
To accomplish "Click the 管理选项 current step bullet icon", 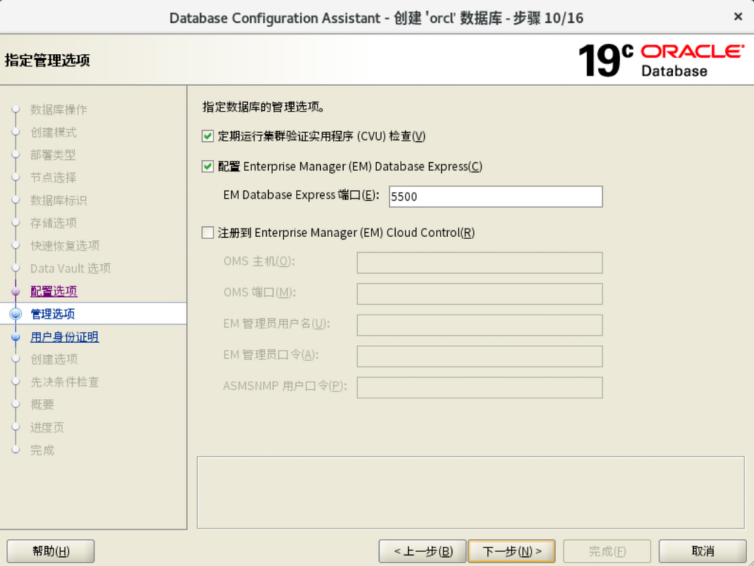I will point(16,315).
